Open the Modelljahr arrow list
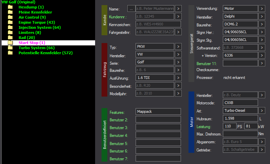 [x=178, y=94]
